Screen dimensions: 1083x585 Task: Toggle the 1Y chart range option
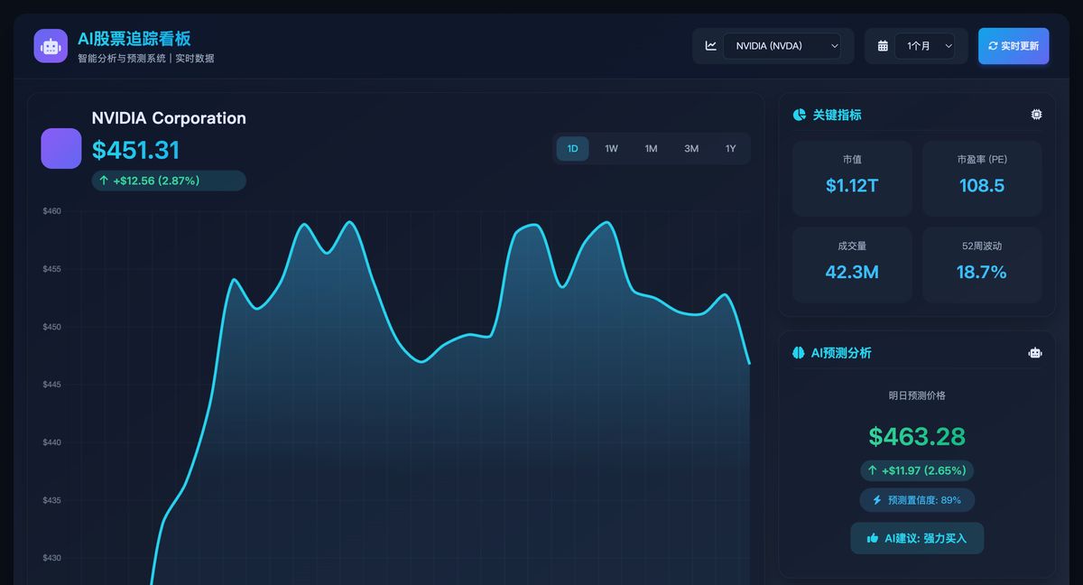(x=731, y=148)
